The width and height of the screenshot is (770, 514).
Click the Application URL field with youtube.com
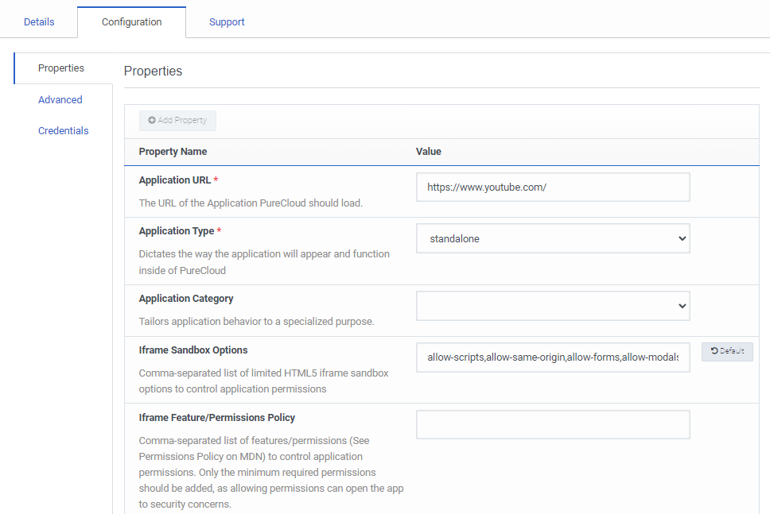[x=553, y=187]
